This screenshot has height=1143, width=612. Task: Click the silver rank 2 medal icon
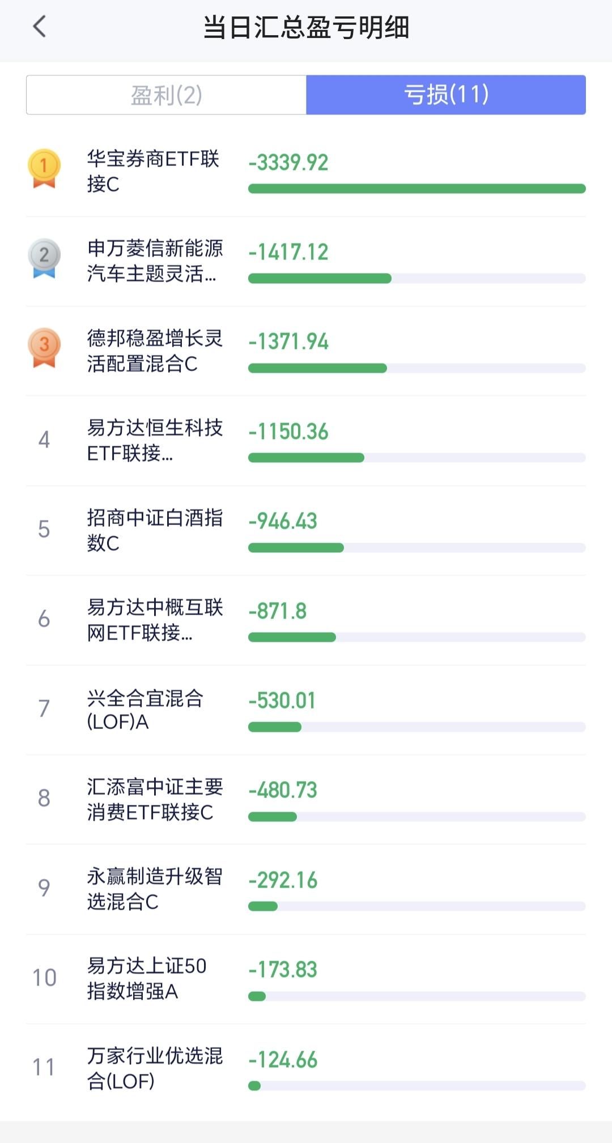coord(44,258)
